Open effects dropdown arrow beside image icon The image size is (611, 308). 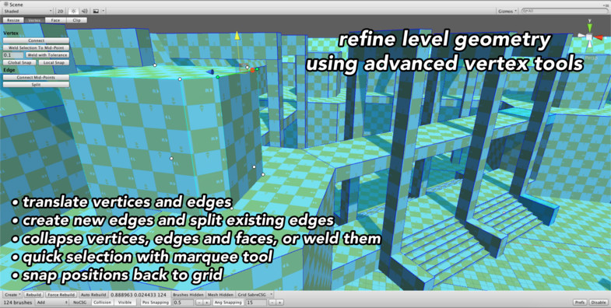click(x=103, y=12)
